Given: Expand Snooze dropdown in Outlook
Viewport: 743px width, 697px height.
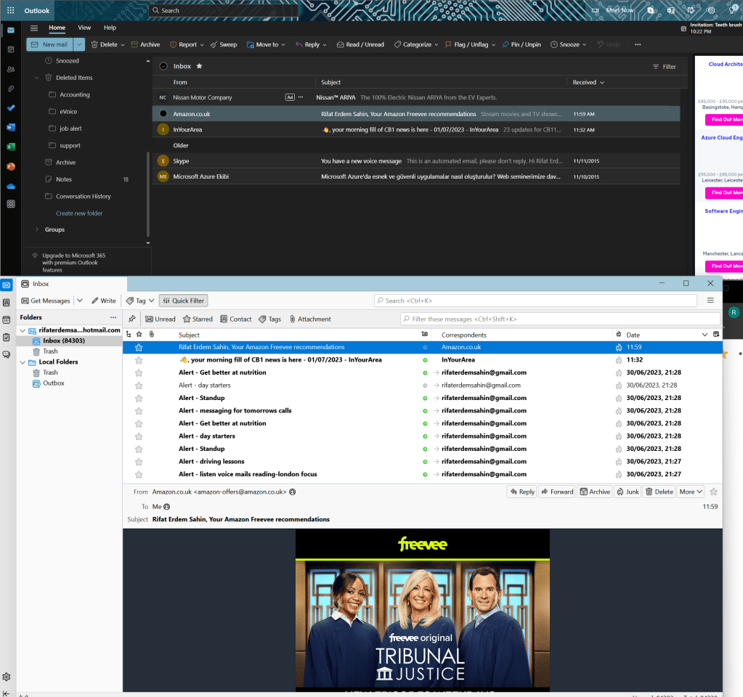Looking at the screenshot, I should 584,45.
